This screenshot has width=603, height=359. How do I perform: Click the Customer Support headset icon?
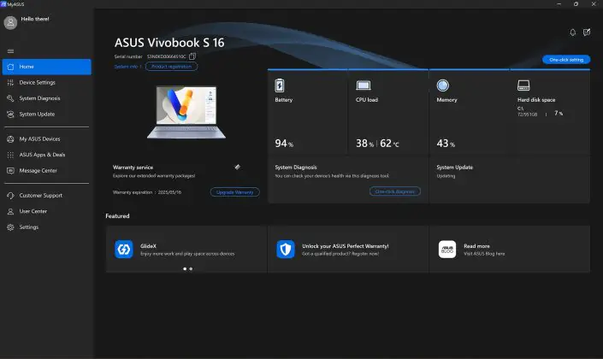(x=10, y=196)
